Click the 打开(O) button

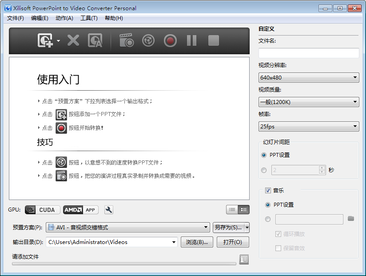tap(233, 242)
